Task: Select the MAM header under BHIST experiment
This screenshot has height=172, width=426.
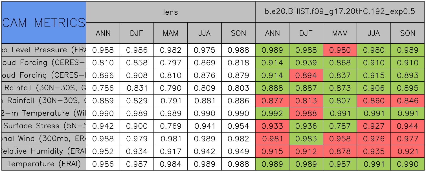Action: [x=340, y=33]
